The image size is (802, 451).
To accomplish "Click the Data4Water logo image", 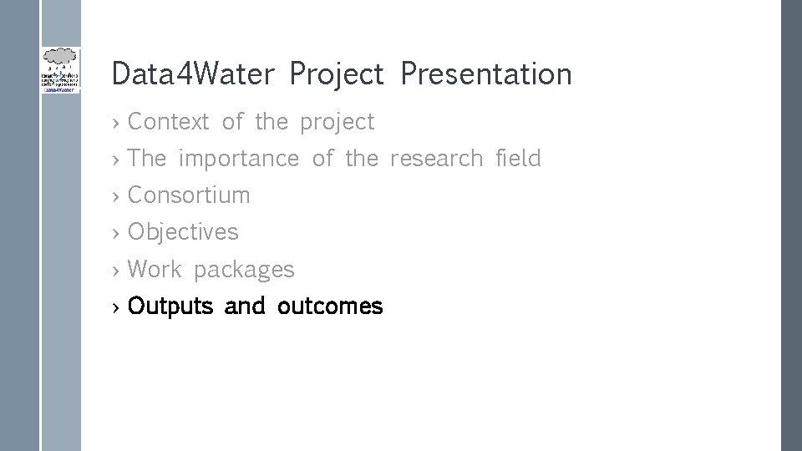I will 61,70.
